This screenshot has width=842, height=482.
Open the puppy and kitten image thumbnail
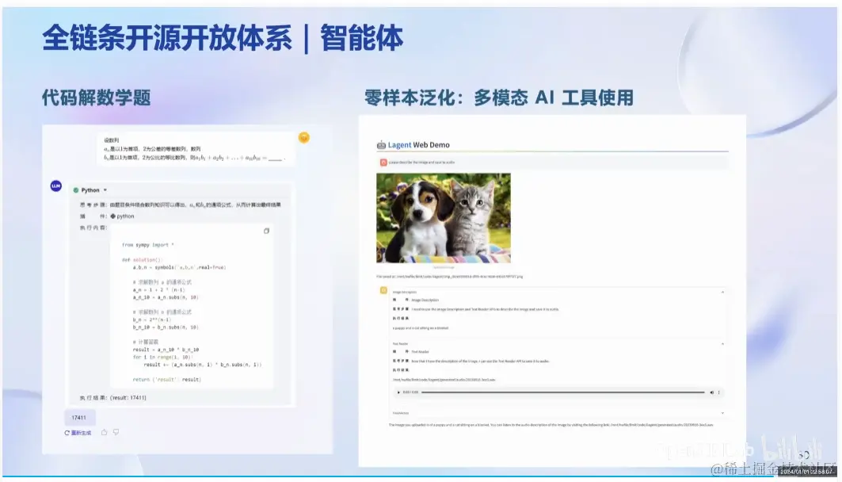tap(444, 218)
